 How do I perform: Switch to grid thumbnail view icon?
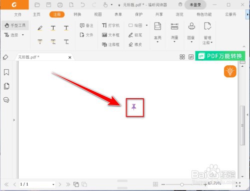click(182, 57)
